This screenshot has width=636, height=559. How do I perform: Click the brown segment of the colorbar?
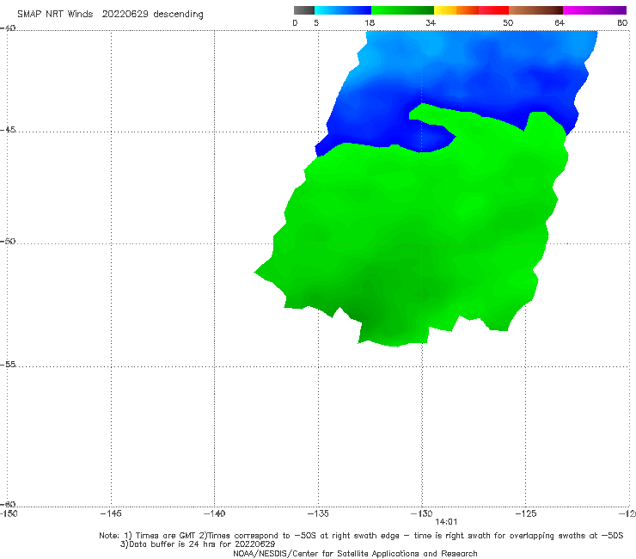(x=535, y=10)
